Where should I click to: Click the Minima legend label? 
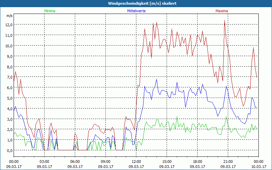coord(50,11)
